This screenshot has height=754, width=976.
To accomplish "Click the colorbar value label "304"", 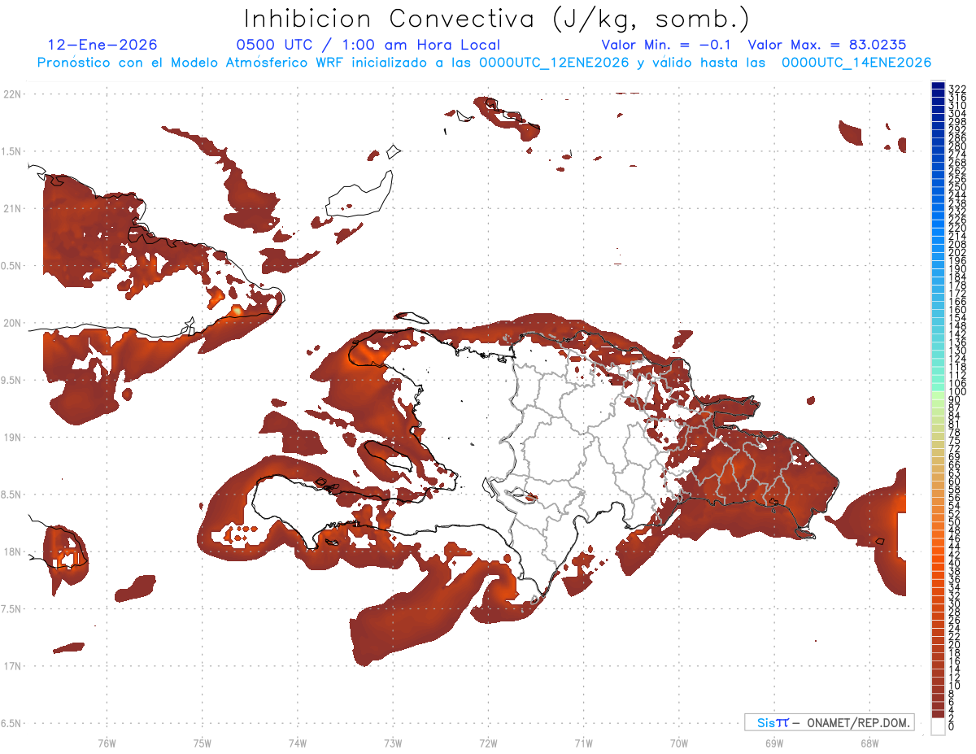I will click(x=958, y=114).
